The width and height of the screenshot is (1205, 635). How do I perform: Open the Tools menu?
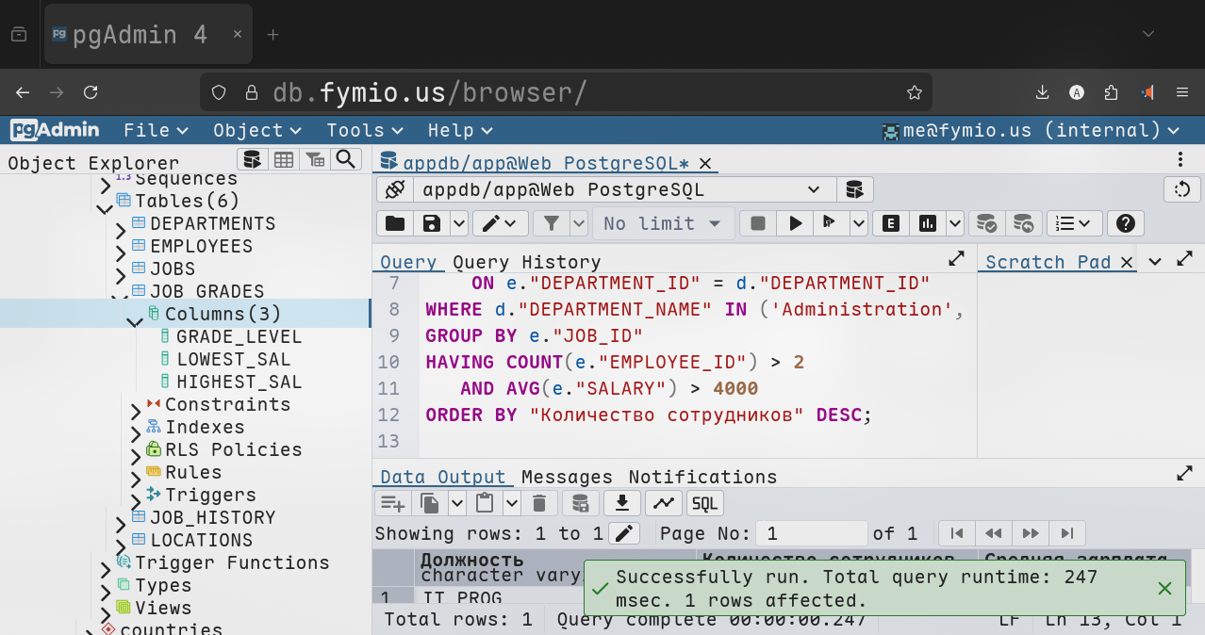(x=364, y=130)
